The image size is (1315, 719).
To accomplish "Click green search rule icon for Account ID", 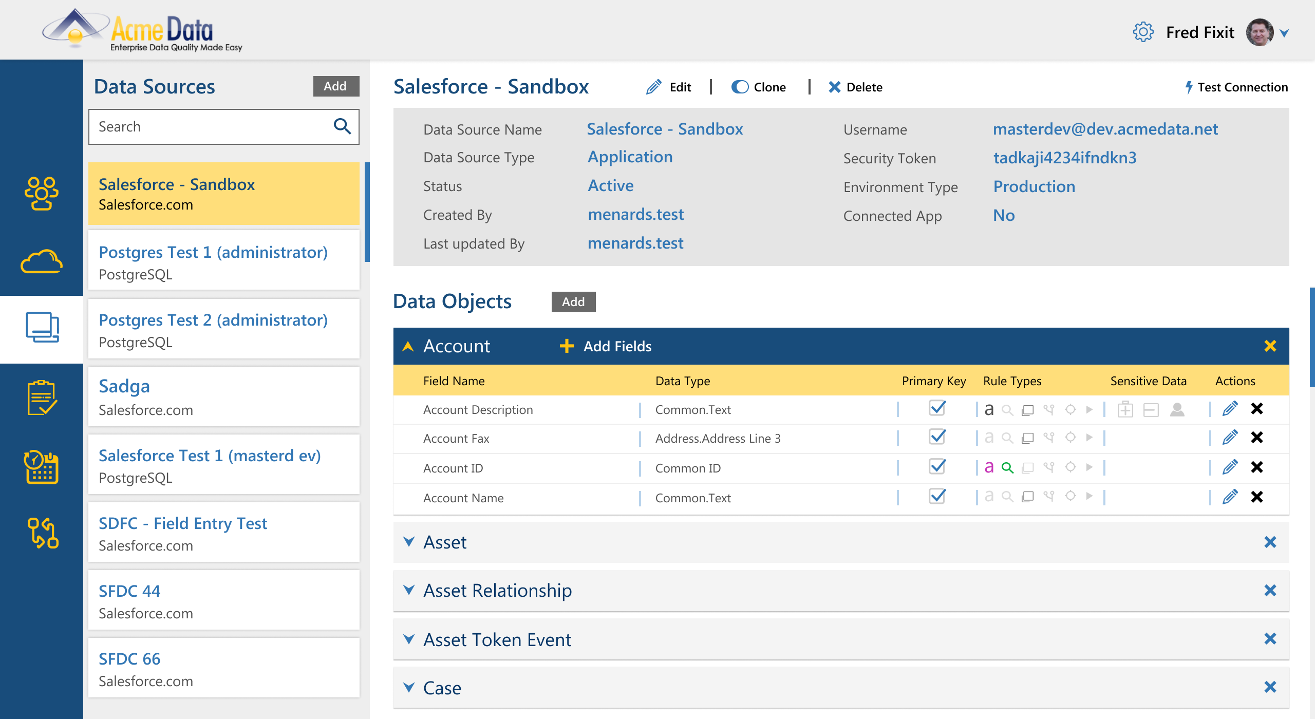I will 1007,467.
